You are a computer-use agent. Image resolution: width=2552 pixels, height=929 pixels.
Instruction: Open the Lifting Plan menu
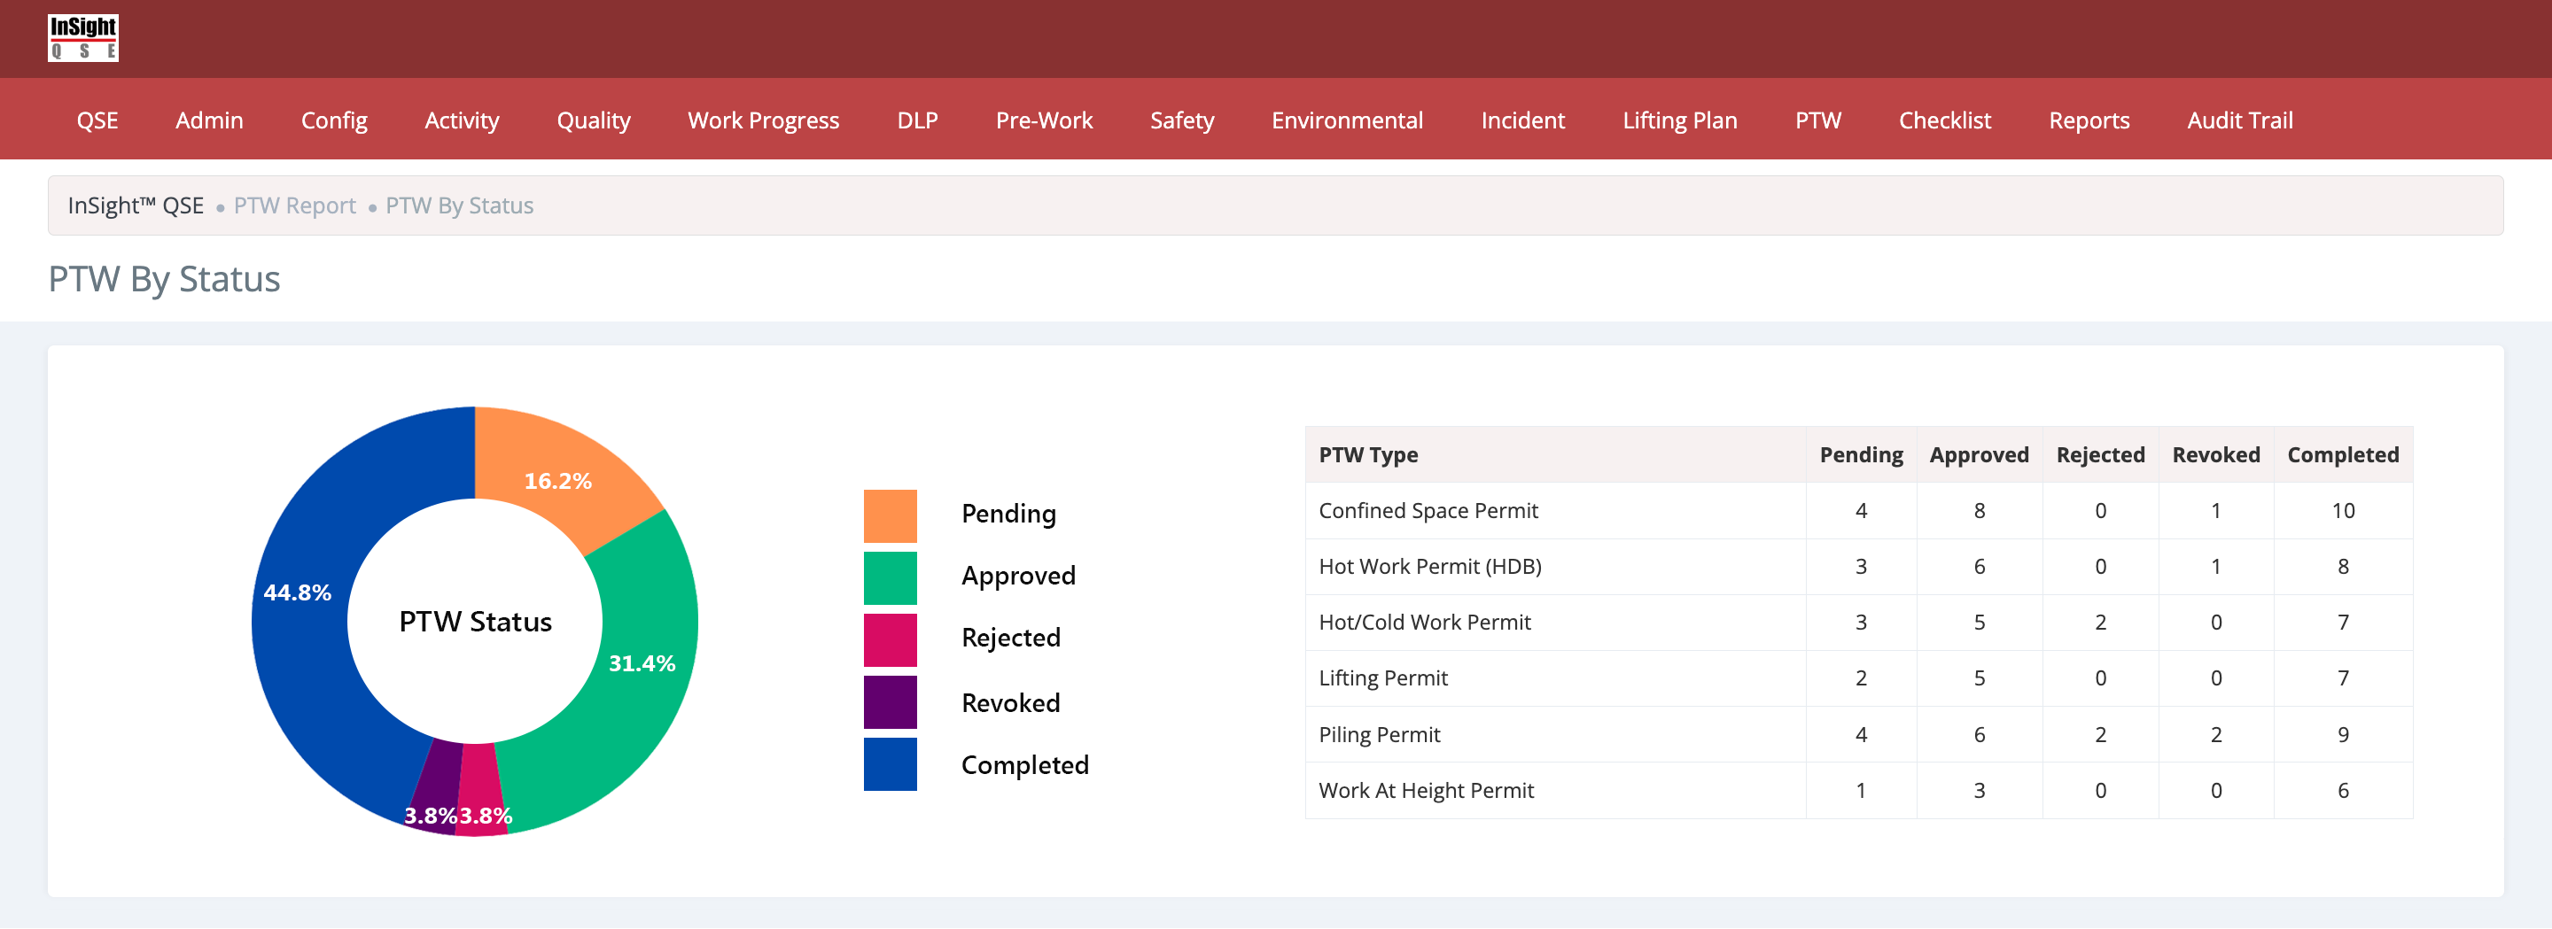pos(1679,120)
